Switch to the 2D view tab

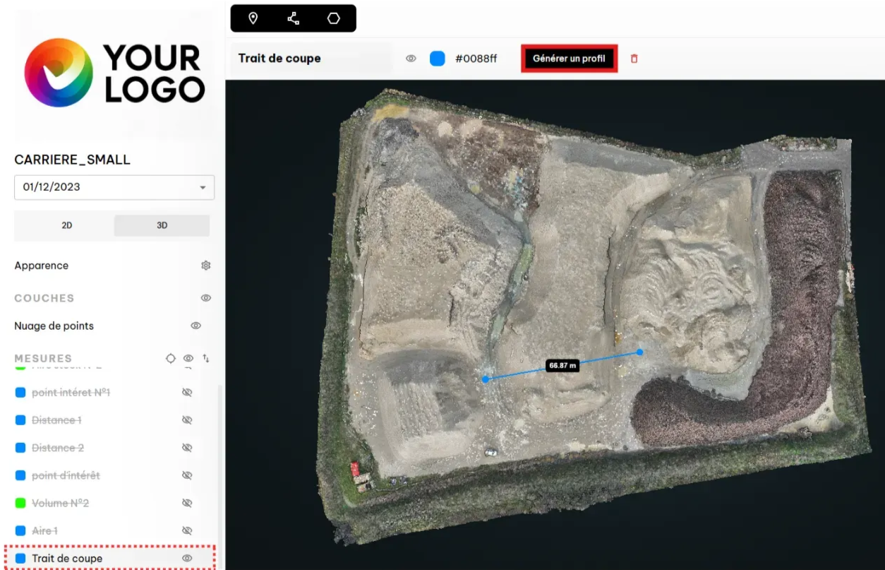(x=66, y=225)
